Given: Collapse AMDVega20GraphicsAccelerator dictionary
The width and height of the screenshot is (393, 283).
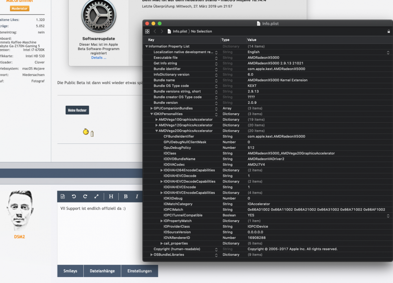Looking at the screenshot, I should 156,131.
